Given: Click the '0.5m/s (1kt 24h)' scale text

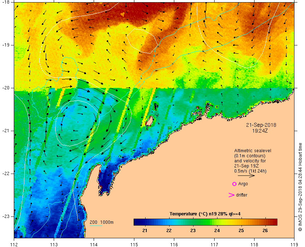Looking at the screenshot, I should [x=250, y=171].
